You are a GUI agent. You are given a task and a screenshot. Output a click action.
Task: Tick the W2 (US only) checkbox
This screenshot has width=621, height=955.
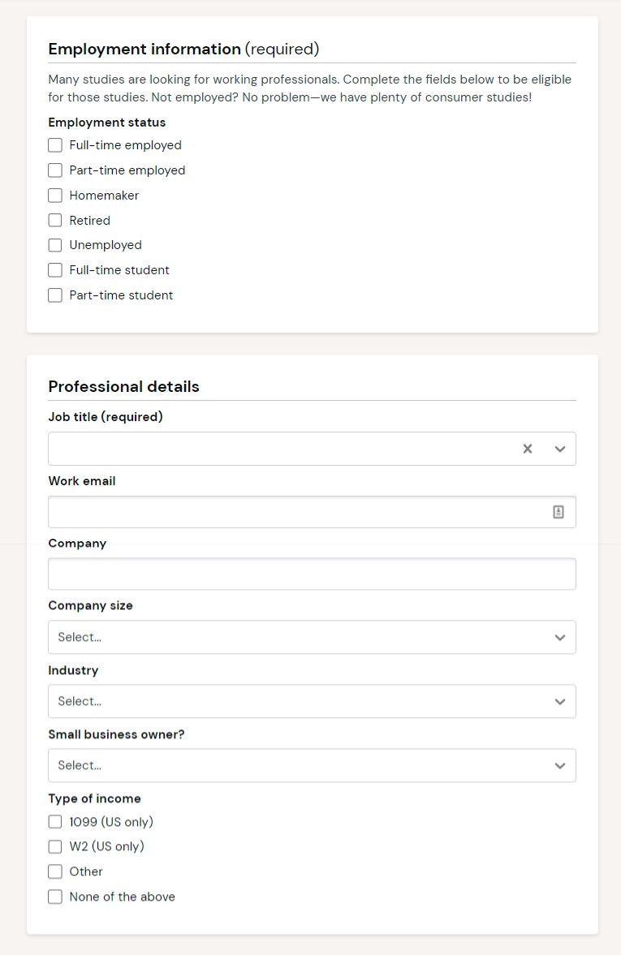click(55, 846)
